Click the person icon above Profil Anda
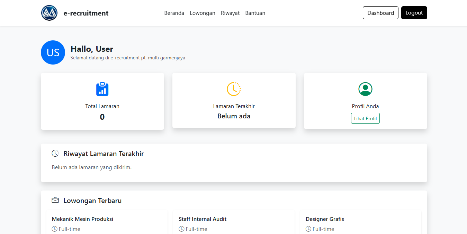Viewport: 467px width, 234px height. pyautogui.click(x=365, y=89)
